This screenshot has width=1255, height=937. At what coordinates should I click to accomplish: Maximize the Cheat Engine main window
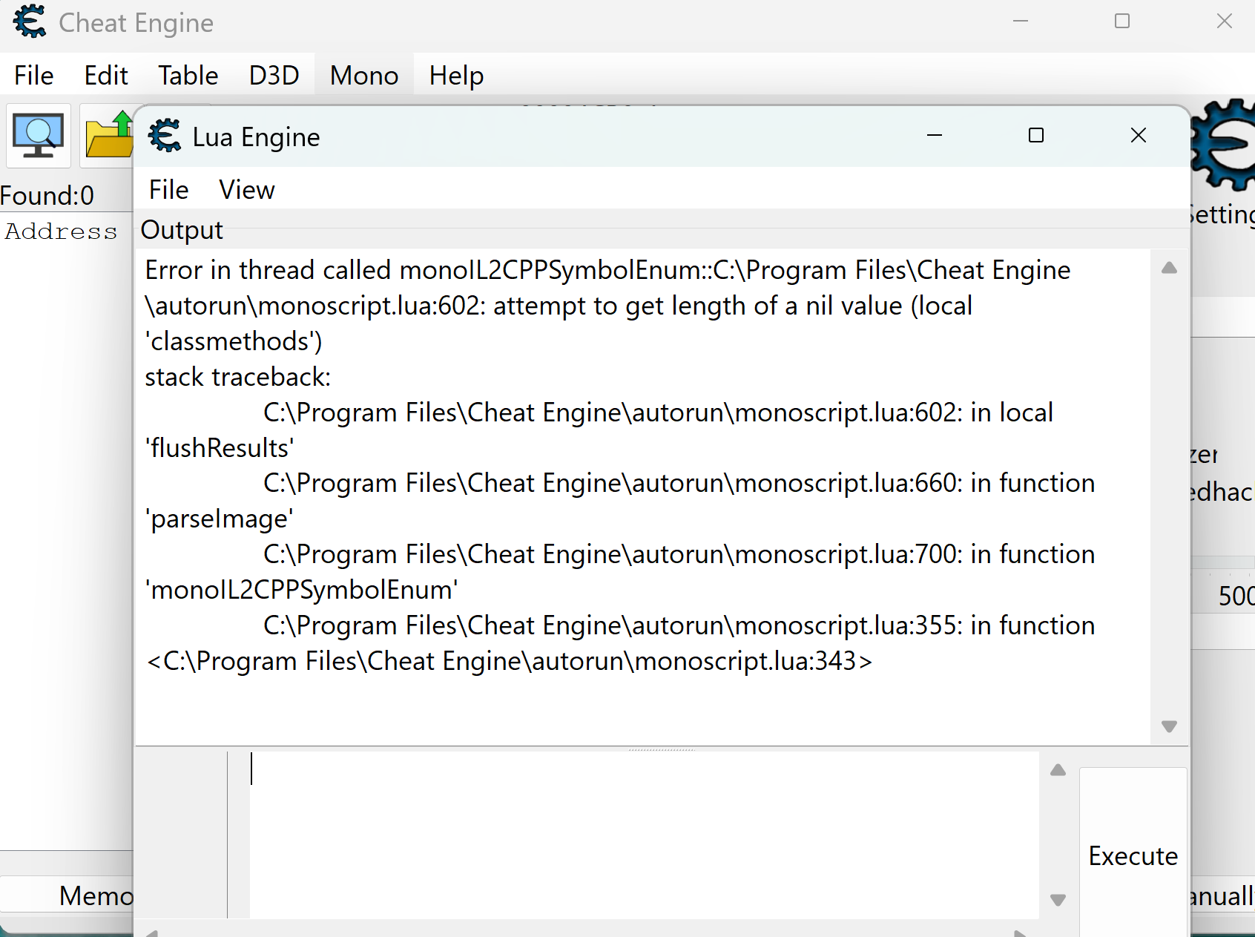(x=1122, y=22)
